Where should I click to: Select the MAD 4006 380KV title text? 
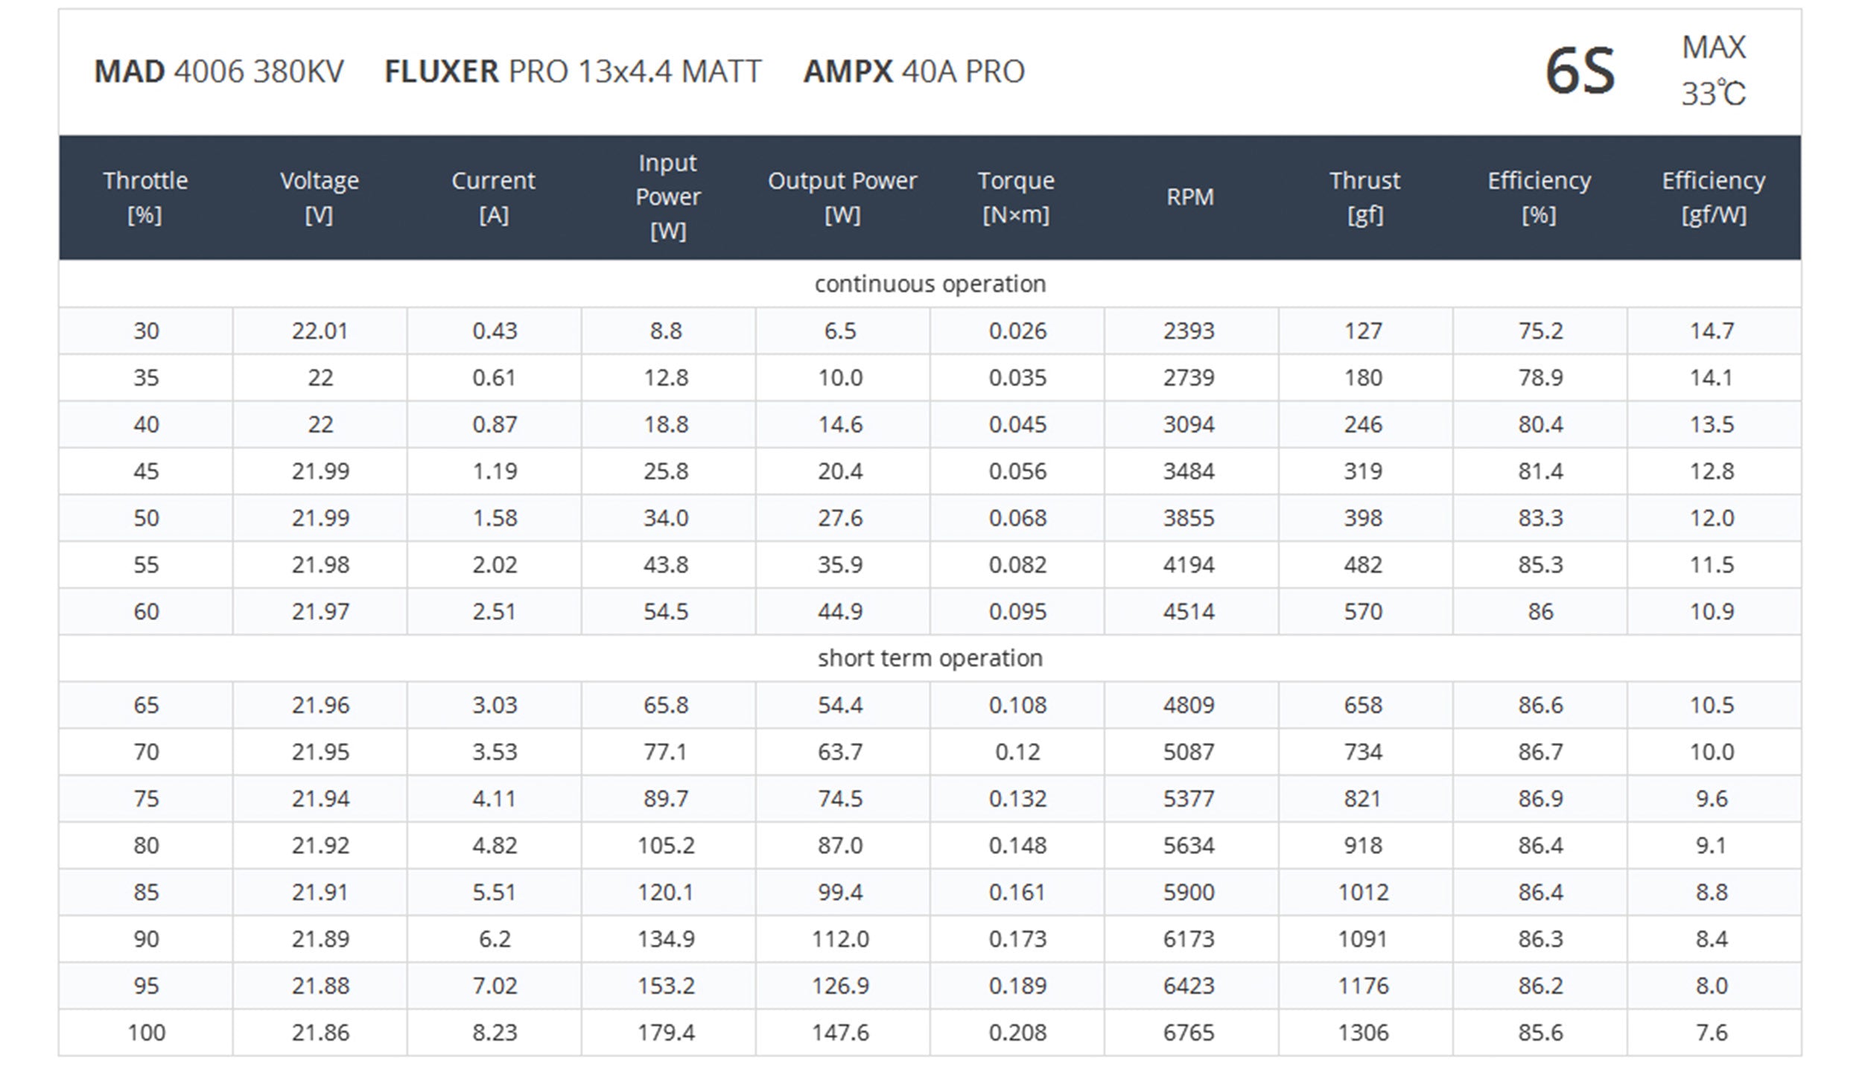pyautogui.click(x=219, y=71)
